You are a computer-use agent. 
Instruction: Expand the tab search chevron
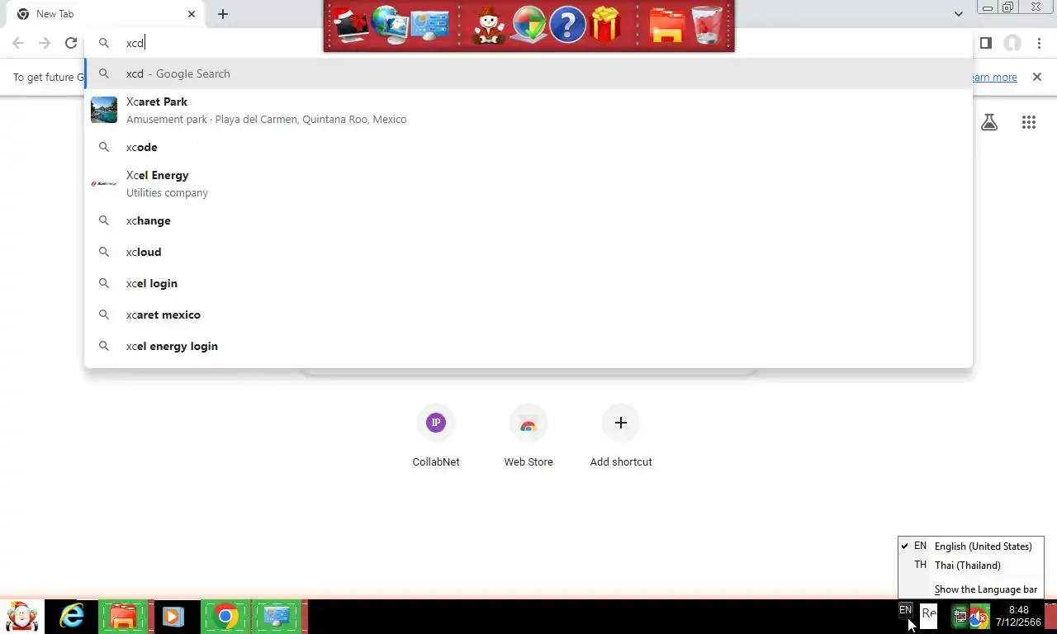point(958,14)
